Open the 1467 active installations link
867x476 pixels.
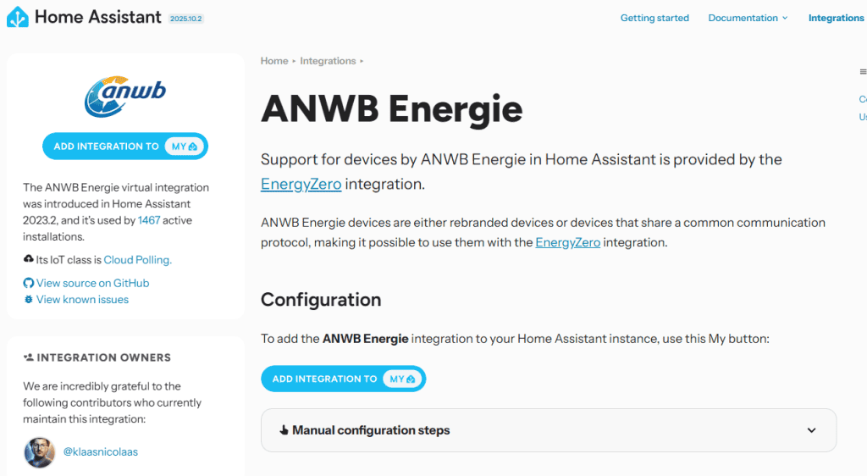[x=149, y=220]
